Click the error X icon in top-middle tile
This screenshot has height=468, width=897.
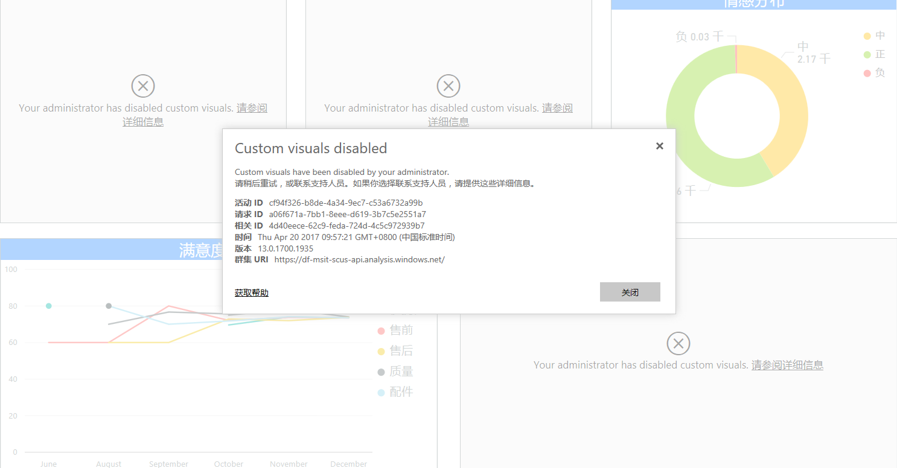(x=448, y=86)
